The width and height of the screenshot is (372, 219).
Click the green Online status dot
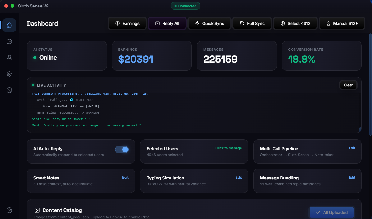[x=34, y=58]
